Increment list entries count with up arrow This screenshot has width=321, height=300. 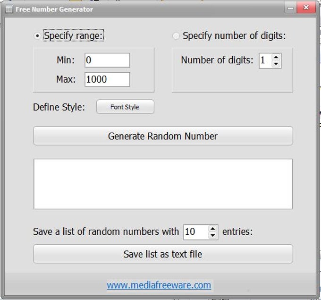213,229
